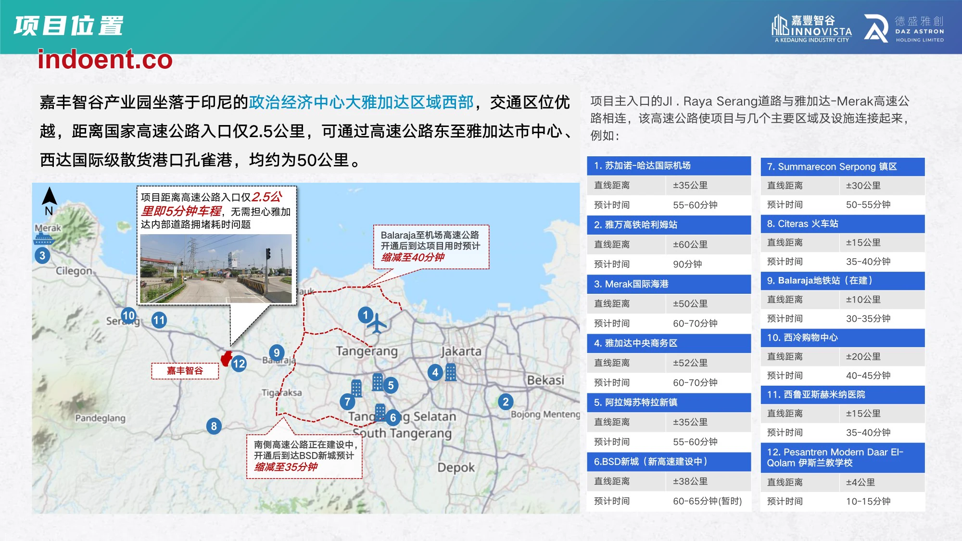Click the building icon beside marker 6
Viewport: 962px width, 541px height.
tap(380, 413)
